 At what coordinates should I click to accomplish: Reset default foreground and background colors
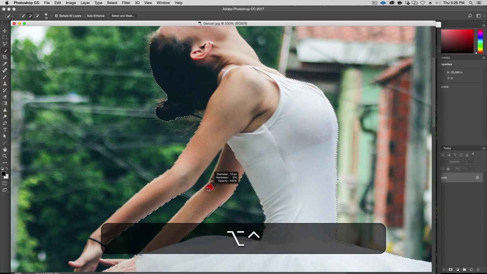(x=2, y=169)
